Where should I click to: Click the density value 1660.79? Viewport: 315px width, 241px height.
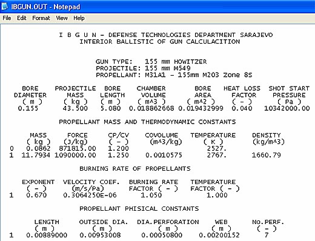[x=266, y=155]
